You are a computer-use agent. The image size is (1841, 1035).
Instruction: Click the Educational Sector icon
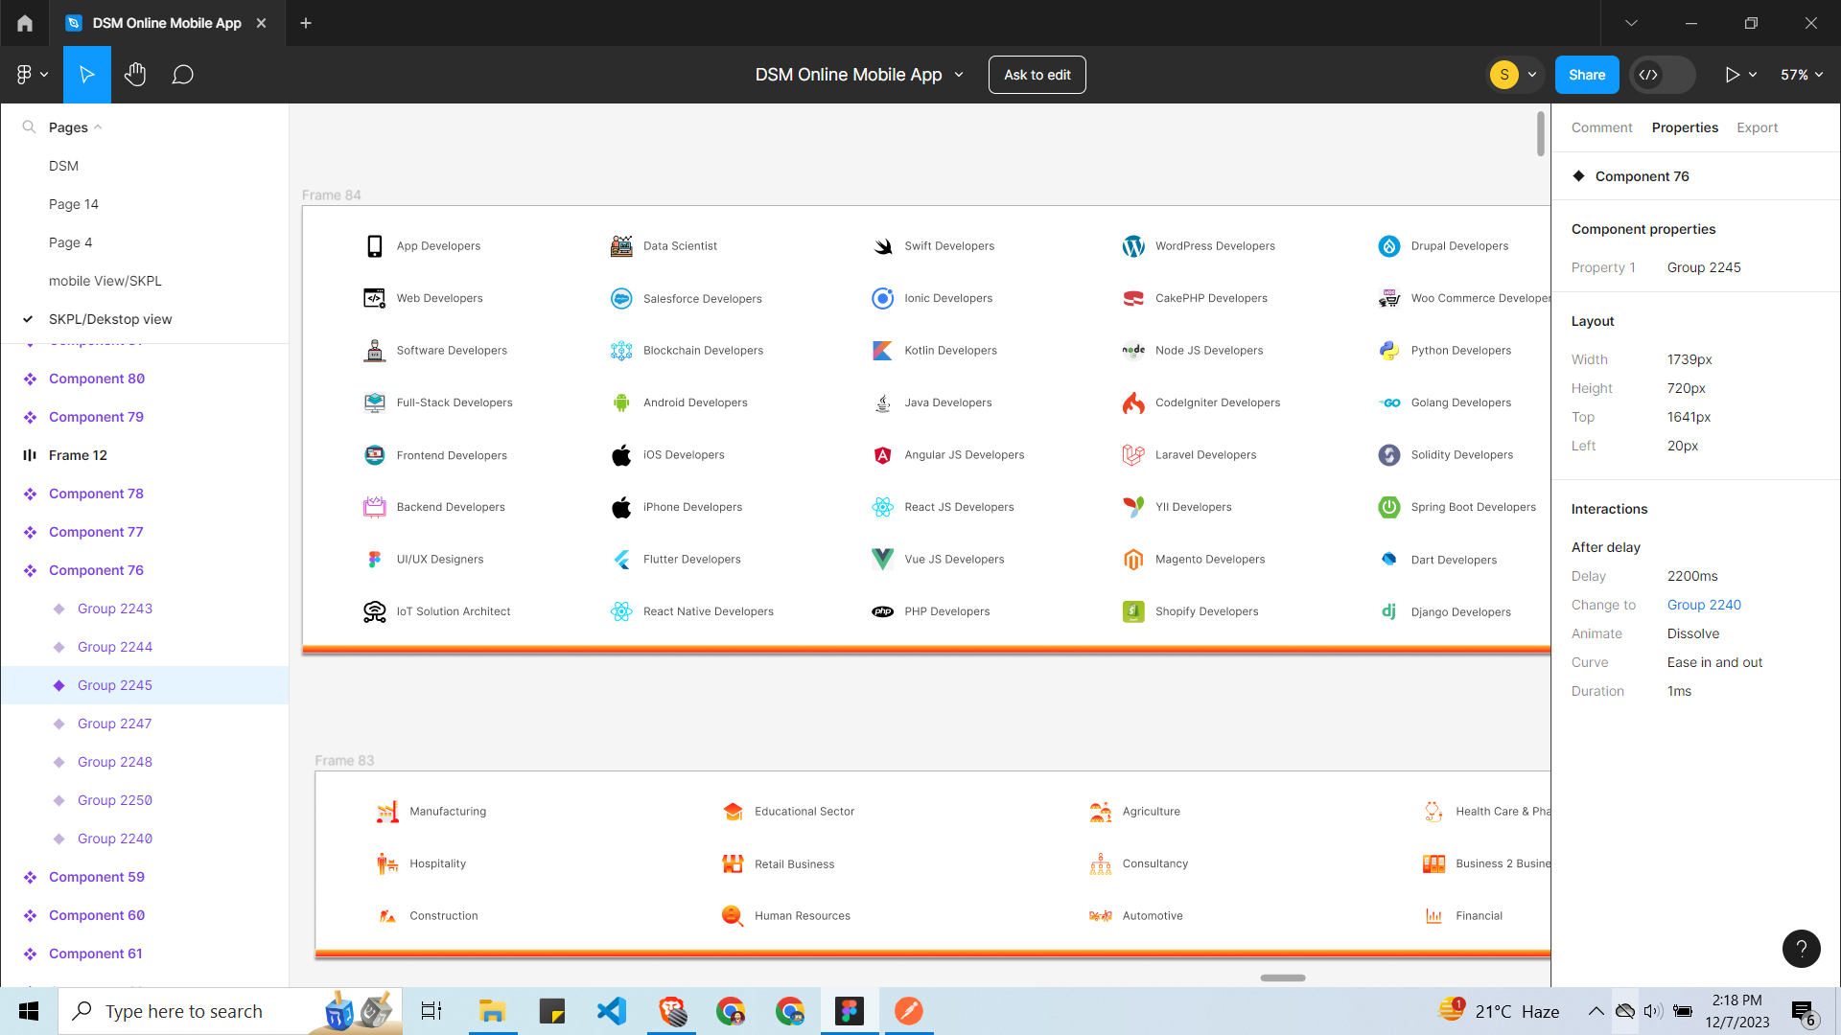733,812
